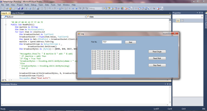Click the Continue debugging play icon

70,9
